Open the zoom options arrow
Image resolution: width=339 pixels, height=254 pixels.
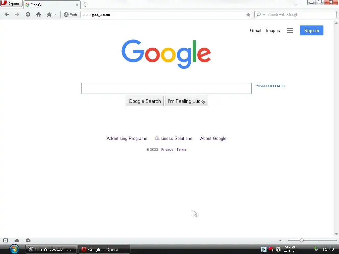click(280, 240)
